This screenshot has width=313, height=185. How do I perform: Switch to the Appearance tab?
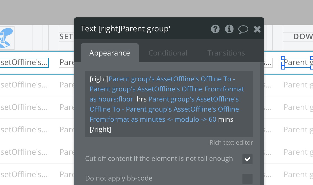pyautogui.click(x=110, y=53)
